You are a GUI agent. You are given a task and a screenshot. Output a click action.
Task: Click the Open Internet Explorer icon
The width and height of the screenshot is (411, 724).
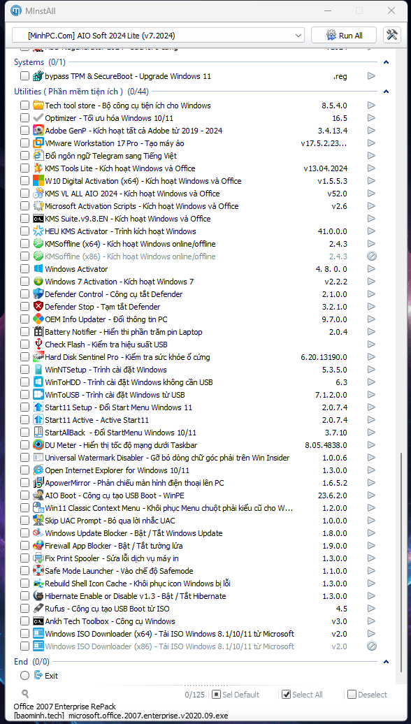[x=38, y=470]
